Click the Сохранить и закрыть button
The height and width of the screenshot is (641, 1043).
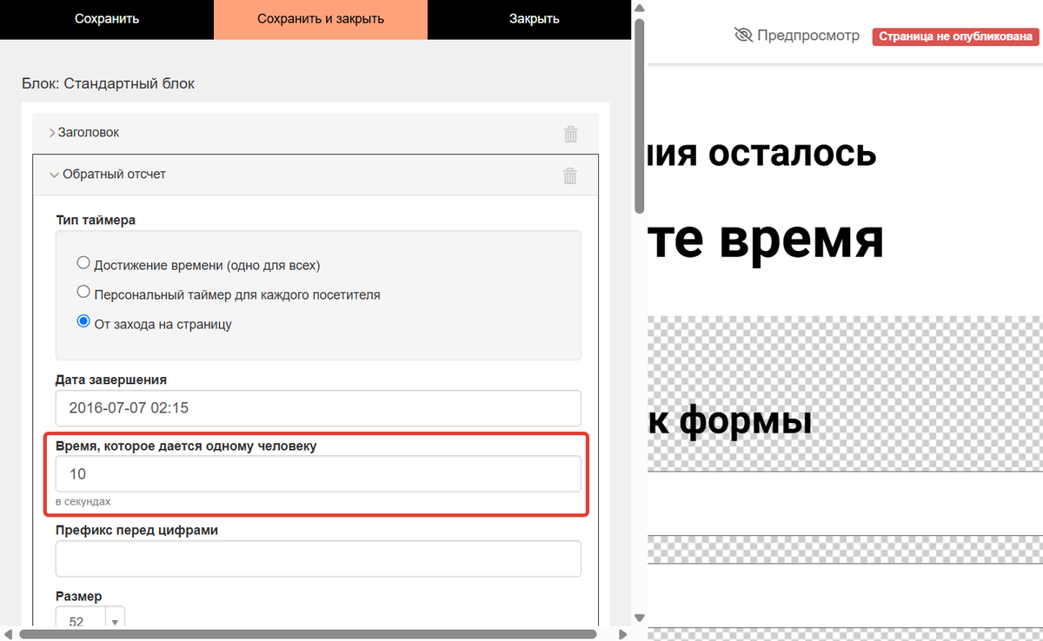321,19
